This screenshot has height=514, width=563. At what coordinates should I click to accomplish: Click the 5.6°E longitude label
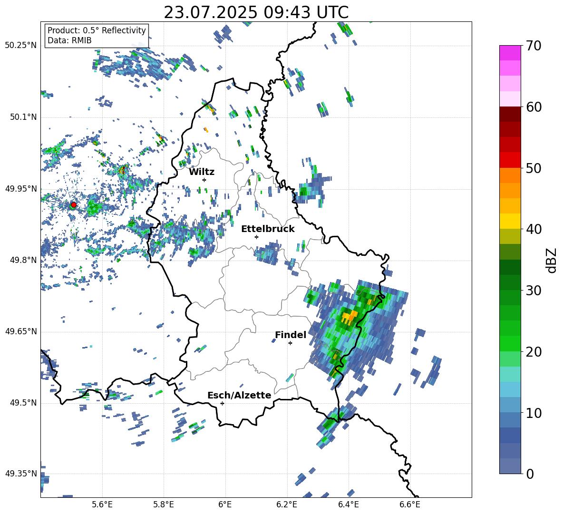point(102,504)
